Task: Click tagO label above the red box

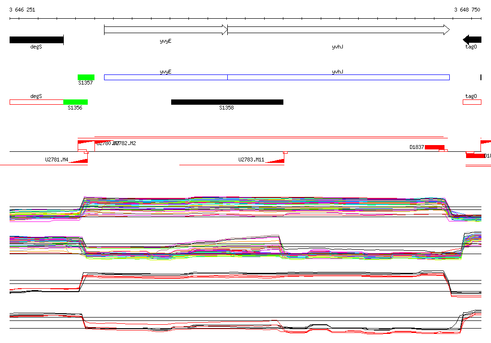Action: coord(471,97)
